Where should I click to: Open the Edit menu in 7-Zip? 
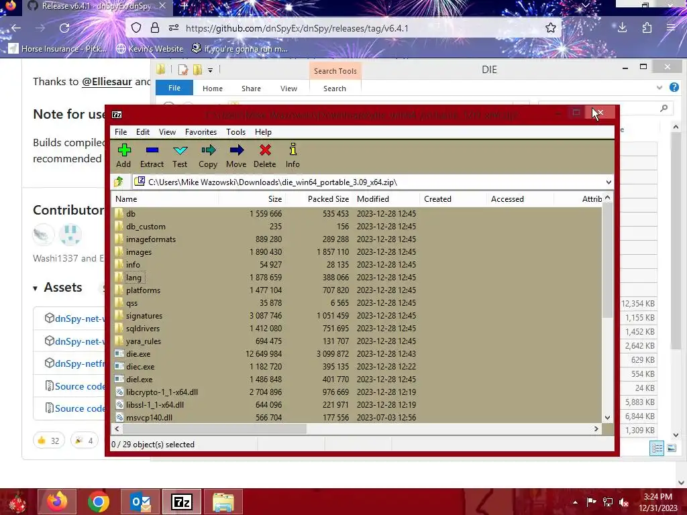tap(143, 132)
